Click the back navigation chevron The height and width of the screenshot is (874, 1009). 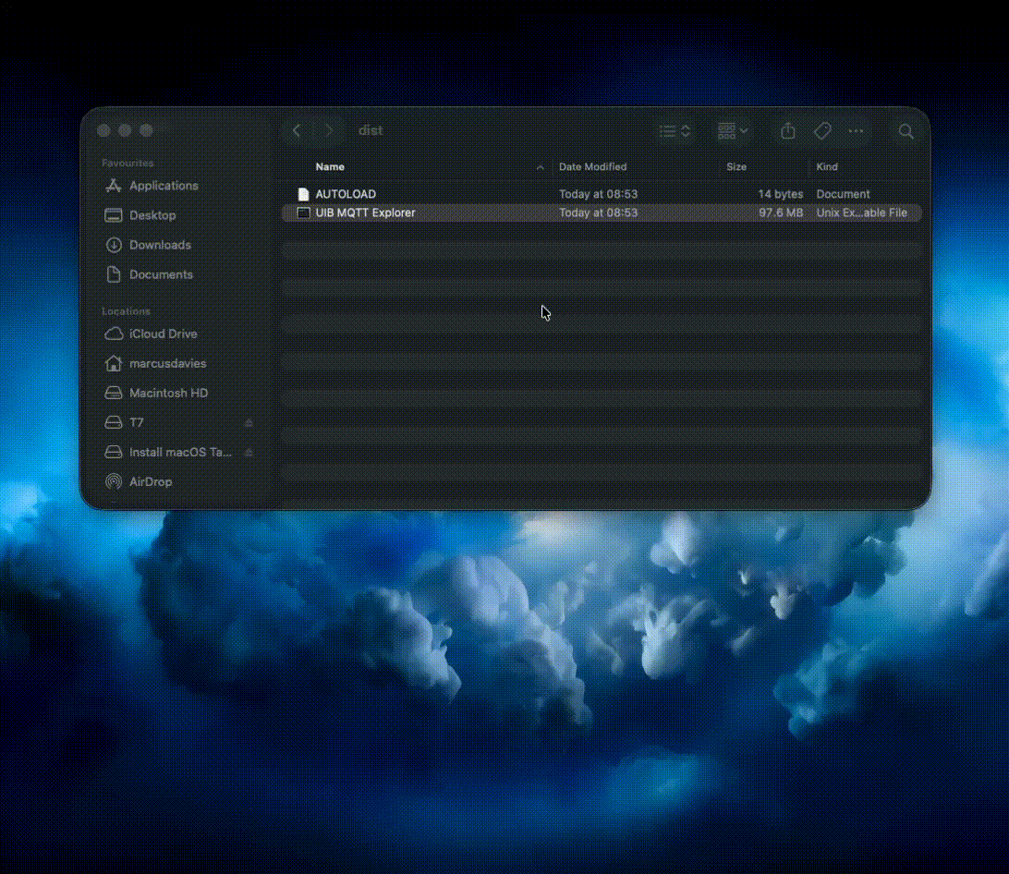(x=296, y=130)
